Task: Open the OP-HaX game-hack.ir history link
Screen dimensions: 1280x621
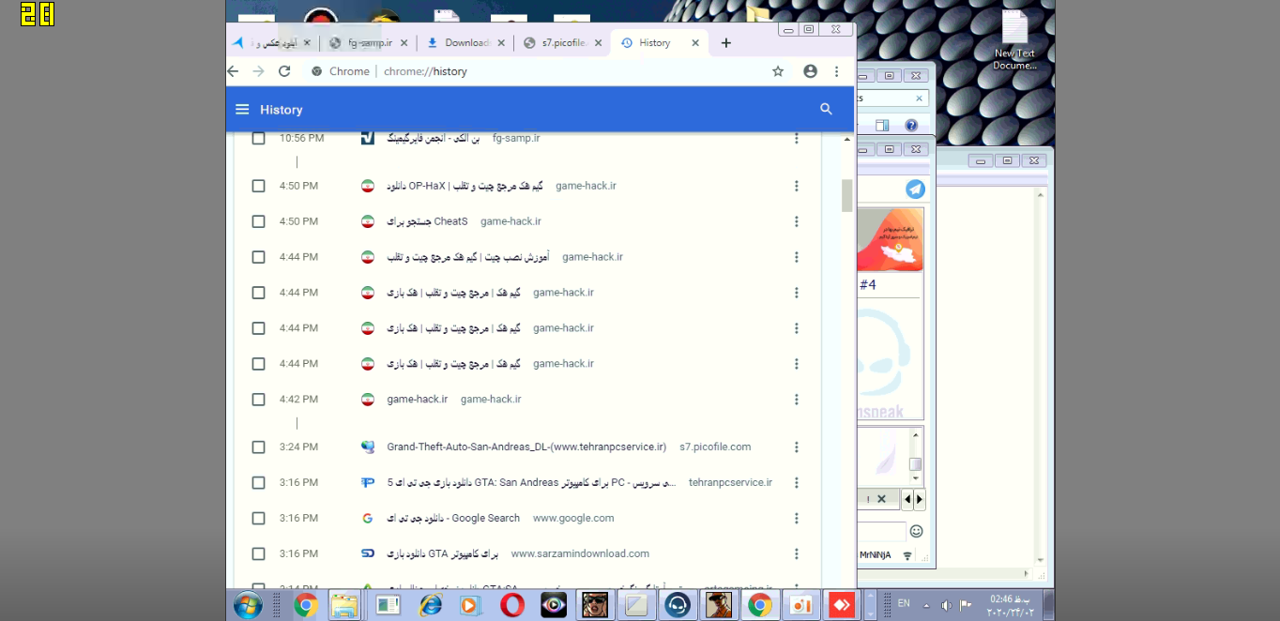Action: pyautogui.click(x=465, y=186)
